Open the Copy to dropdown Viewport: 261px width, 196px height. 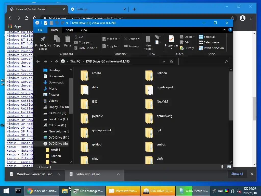(x=111, y=46)
